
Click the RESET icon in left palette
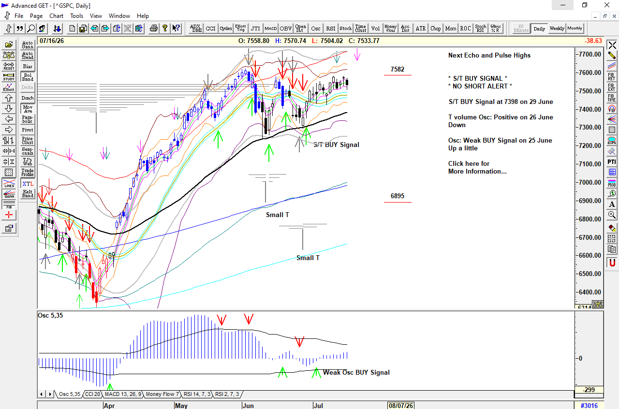coord(9,66)
